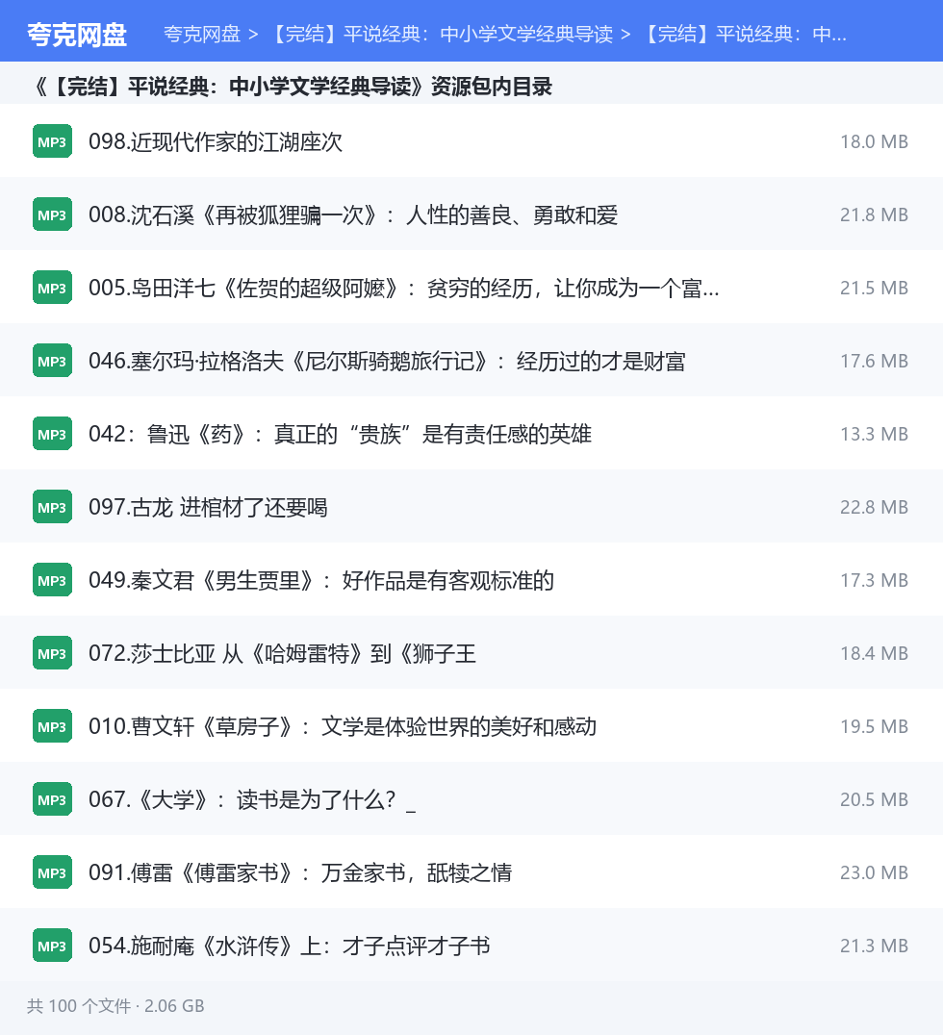Viewport: 943px width, 1035px height.
Task: Click MP3 icon for 054.施耐庵 file
Action: (52, 946)
